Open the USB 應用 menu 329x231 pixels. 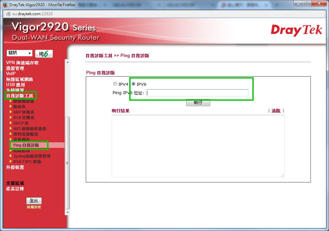(16, 85)
